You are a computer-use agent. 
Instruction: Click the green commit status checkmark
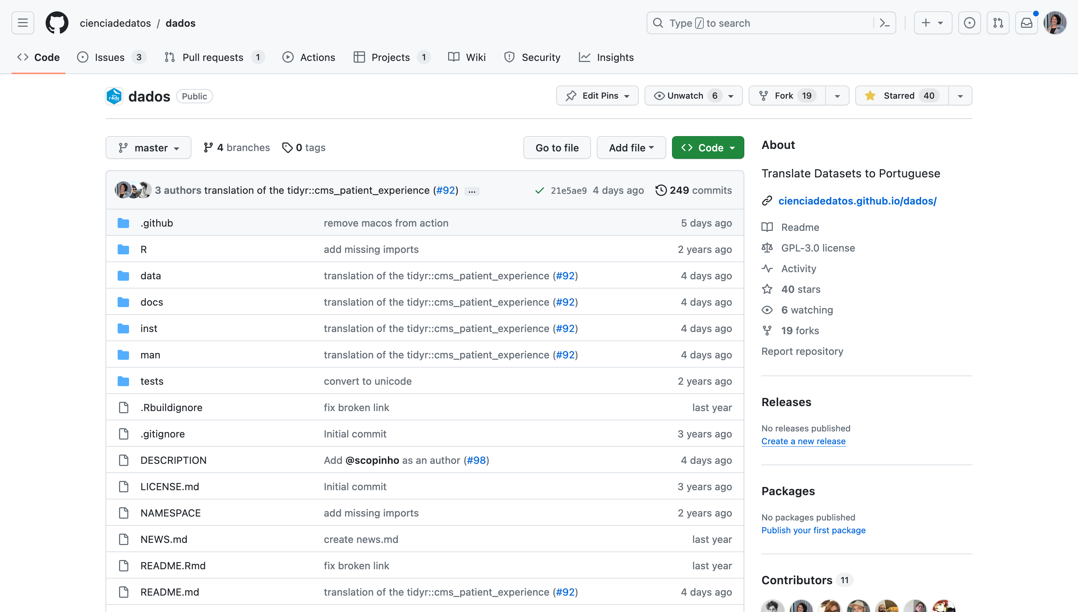[x=539, y=191]
